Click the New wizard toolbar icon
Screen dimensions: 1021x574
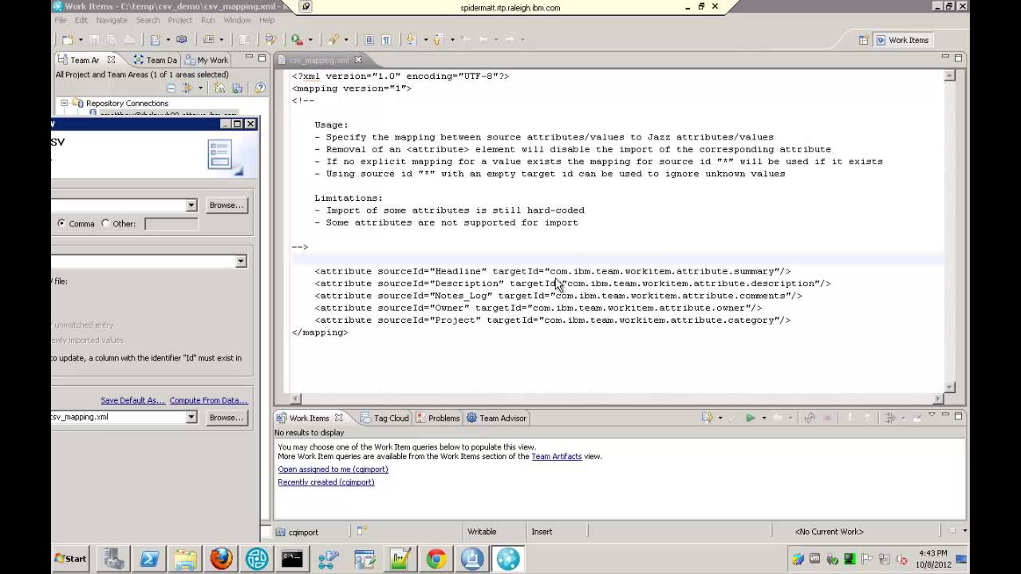point(67,40)
